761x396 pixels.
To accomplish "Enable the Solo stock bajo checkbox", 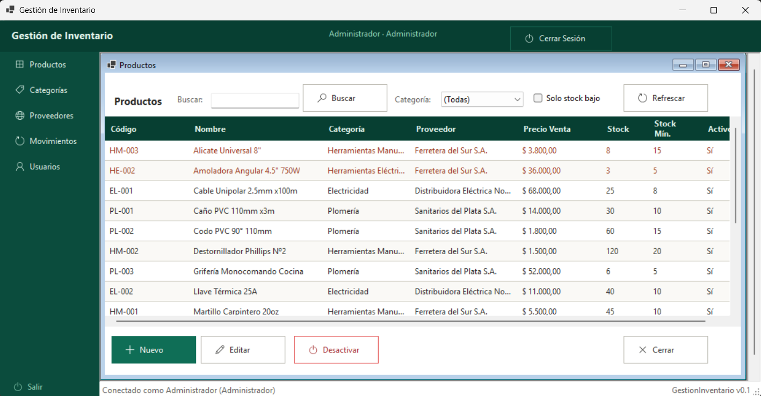I will click(538, 98).
